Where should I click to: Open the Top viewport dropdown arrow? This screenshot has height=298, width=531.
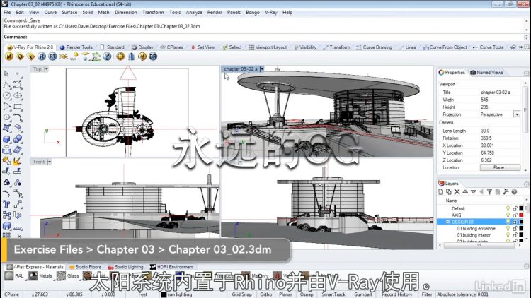point(47,69)
